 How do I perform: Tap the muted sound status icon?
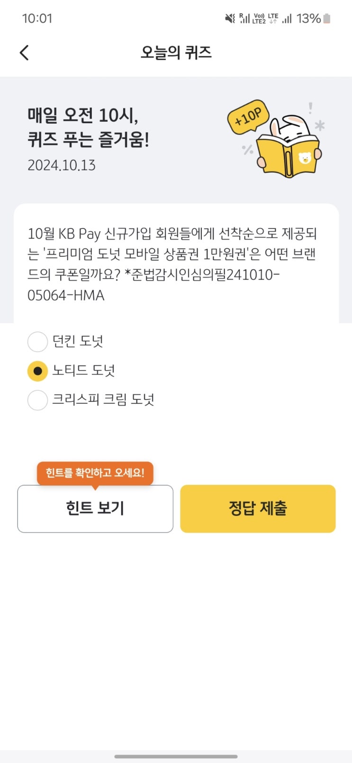pyautogui.click(x=230, y=18)
